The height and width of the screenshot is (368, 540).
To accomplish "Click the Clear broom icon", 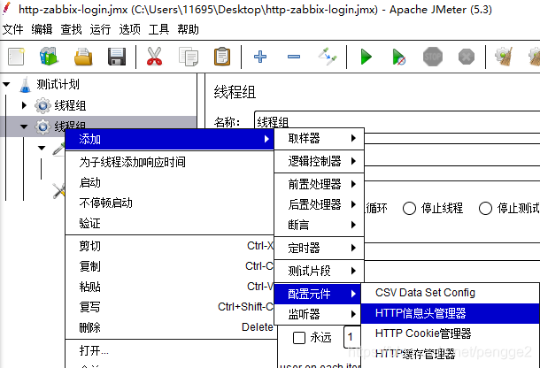I will pyautogui.click(x=504, y=57).
